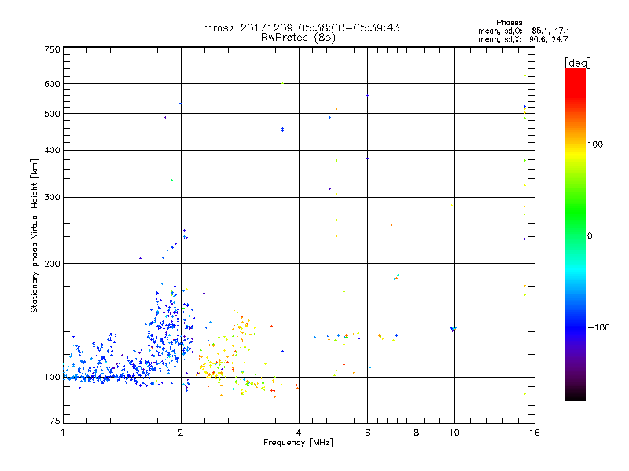This screenshot has height=471, width=629.
Task: Click the colorbar '-100' tick label
Action: (599, 327)
